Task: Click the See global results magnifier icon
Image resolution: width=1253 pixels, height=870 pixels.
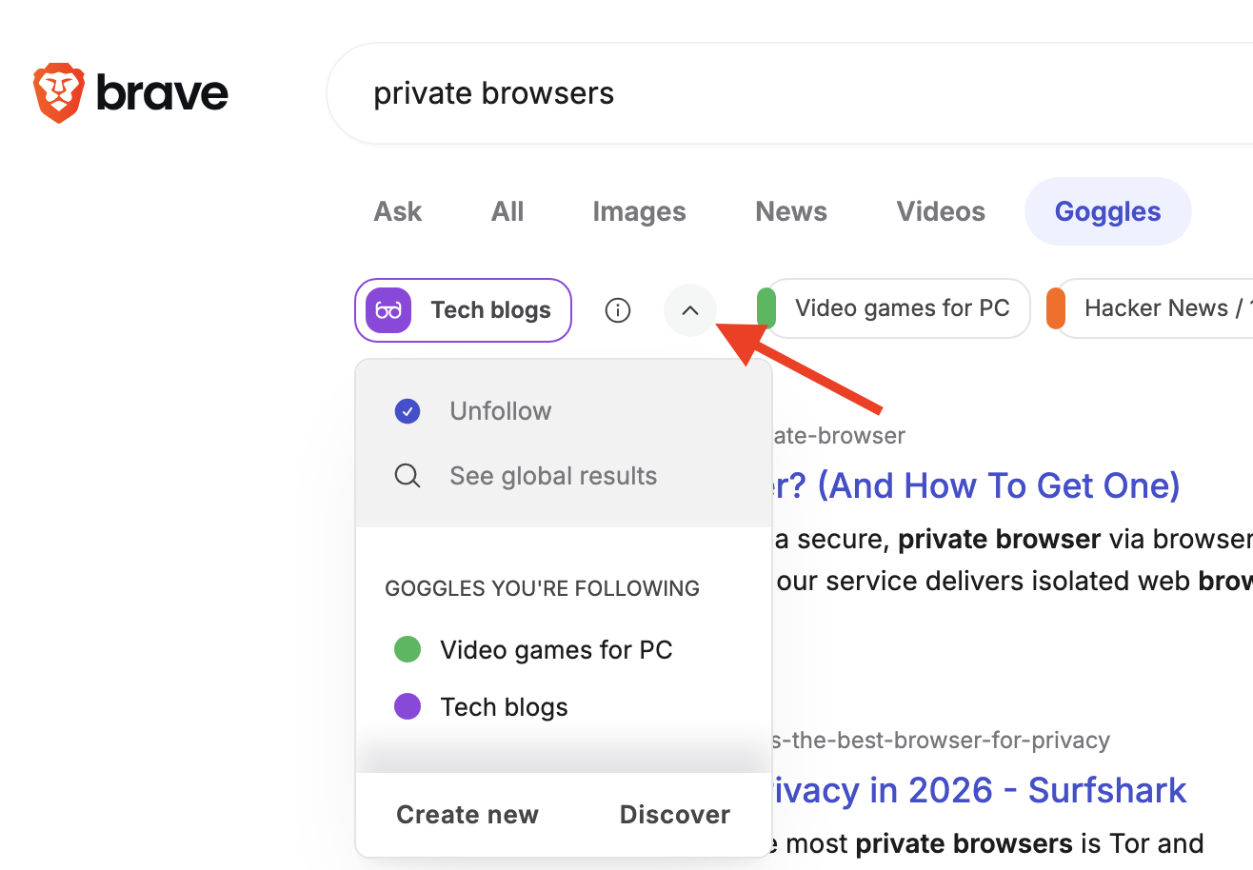Action: click(408, 476)
